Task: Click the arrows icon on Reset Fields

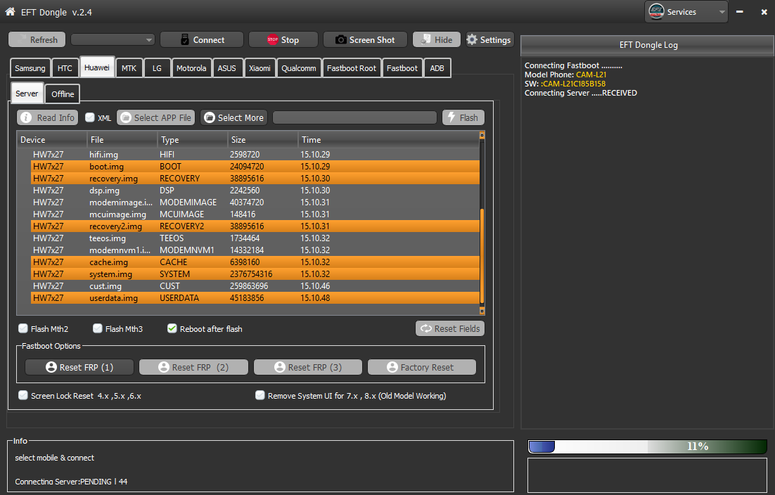Action: (426, 328)
